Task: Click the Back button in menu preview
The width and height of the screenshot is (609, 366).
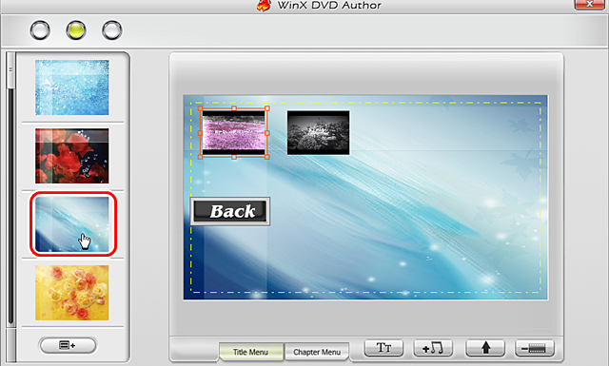Action: (x=230, y=212)
